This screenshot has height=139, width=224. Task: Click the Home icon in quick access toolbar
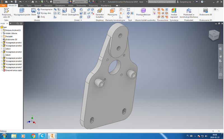point(33,2)
